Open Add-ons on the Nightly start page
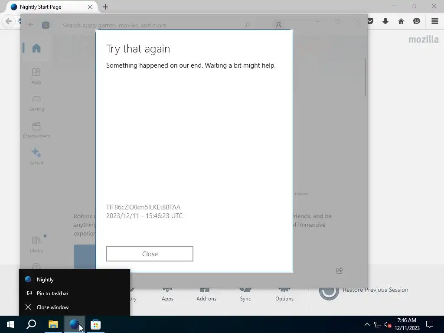 pos(206,294)
